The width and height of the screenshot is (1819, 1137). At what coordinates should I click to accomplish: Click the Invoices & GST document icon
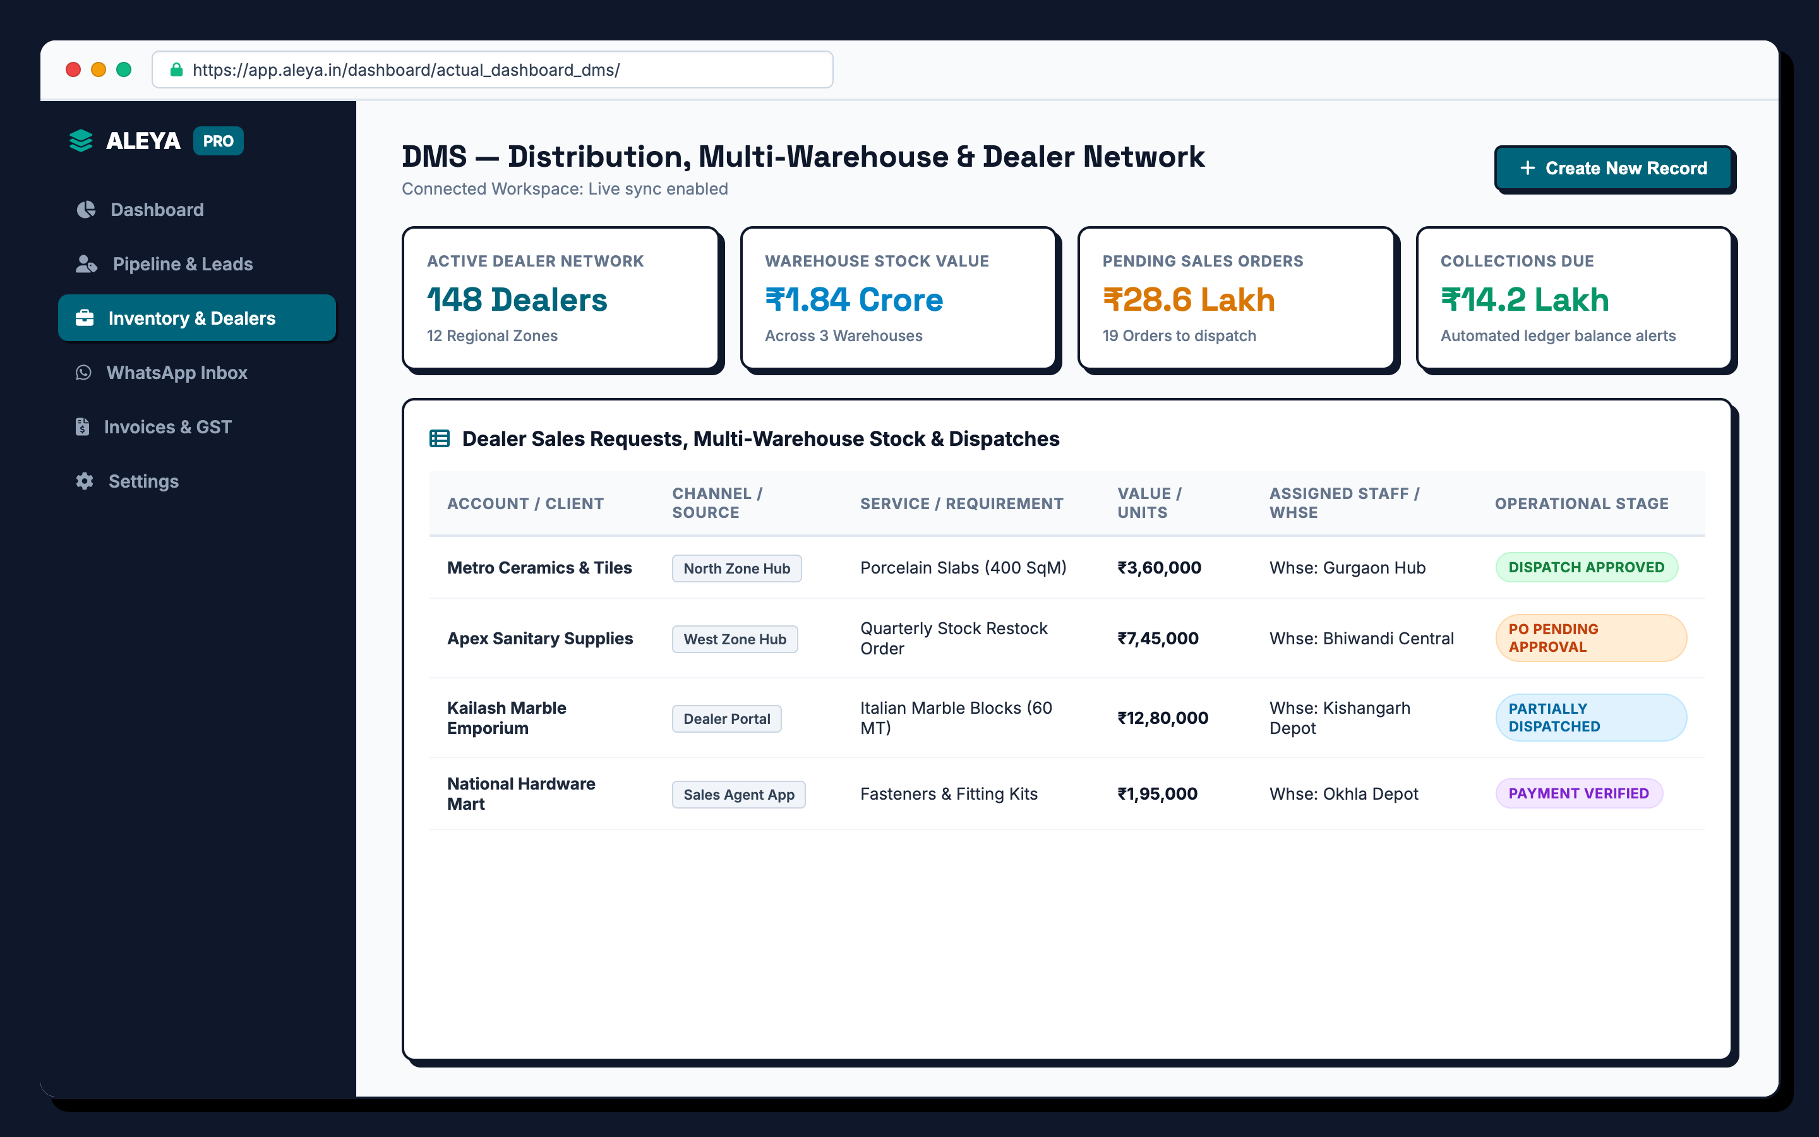82,426
